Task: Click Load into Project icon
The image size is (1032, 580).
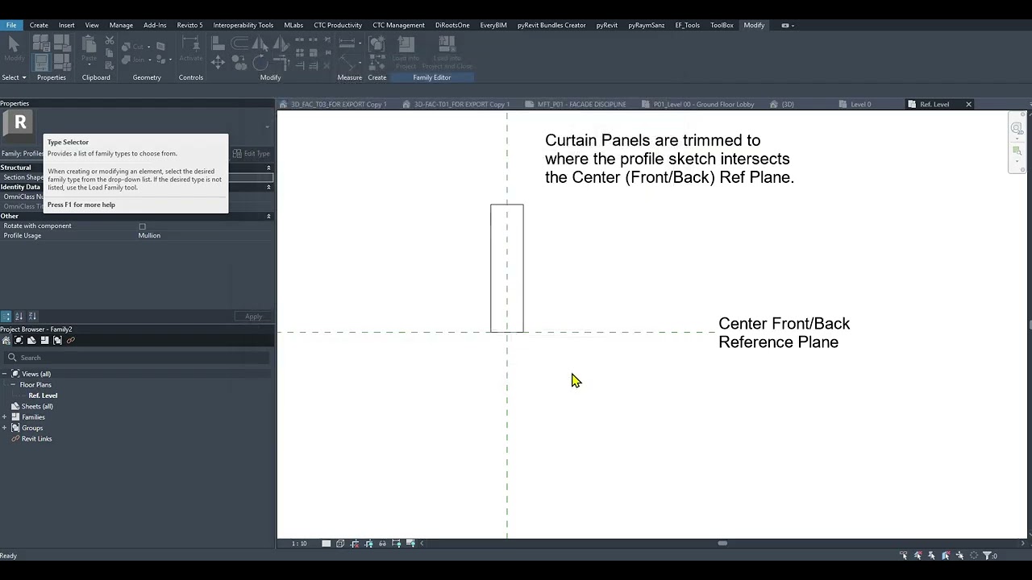Action: click(406, 43)
